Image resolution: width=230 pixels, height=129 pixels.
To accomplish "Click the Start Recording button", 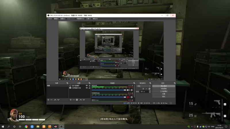I will [164, 89].
